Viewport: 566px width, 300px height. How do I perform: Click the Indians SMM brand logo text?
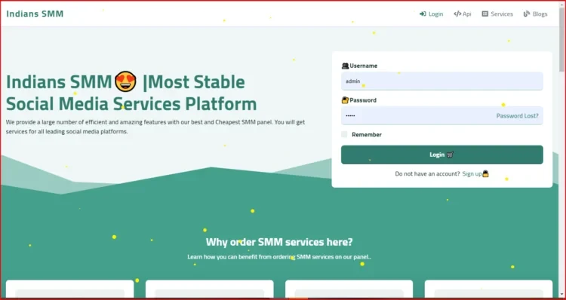click(35, 14)
